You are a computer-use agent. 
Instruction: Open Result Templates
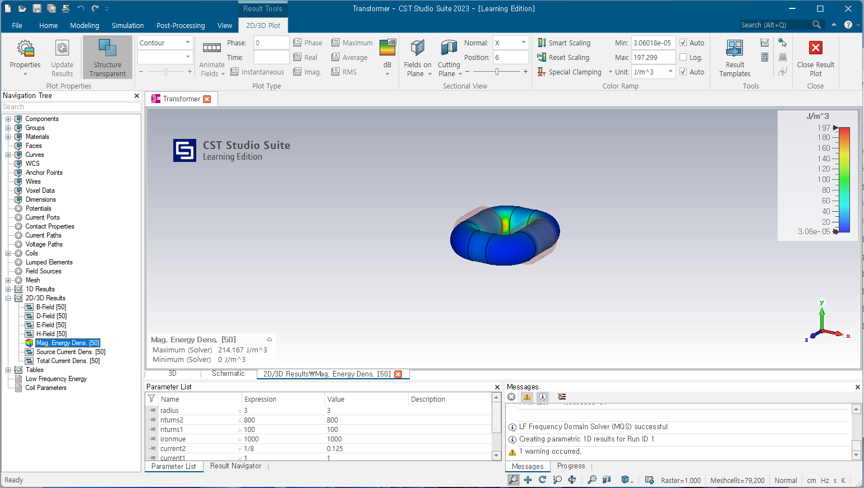point(734,57)
